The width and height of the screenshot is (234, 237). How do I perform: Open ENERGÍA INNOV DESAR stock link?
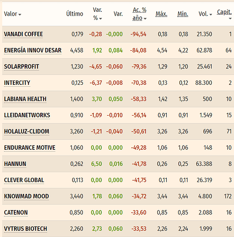(x=33, y=50)
